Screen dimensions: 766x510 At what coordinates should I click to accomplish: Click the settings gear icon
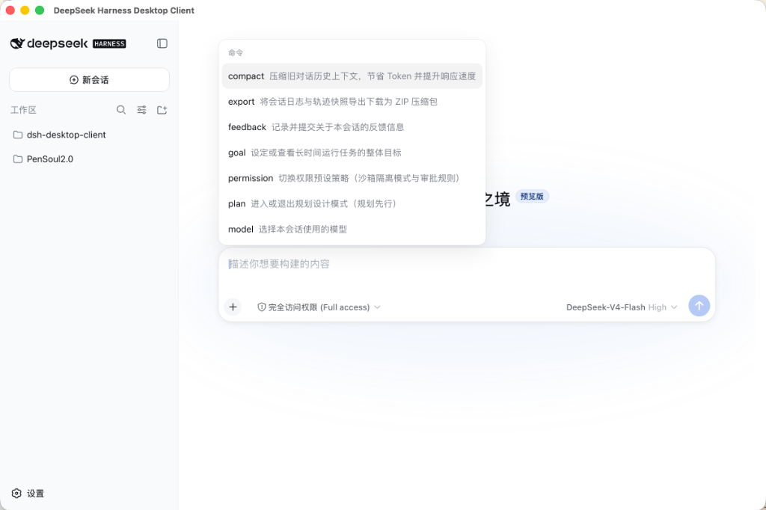click(x=16, y=494)
